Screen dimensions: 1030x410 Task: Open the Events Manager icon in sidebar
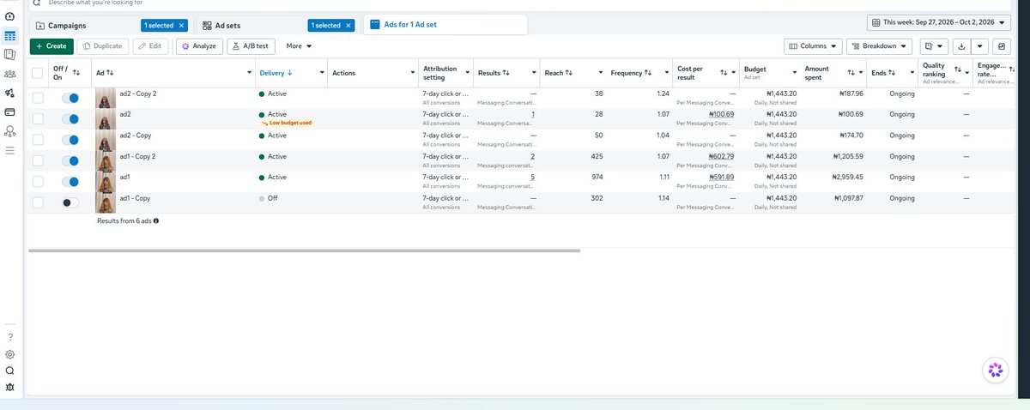pos(9,131)
